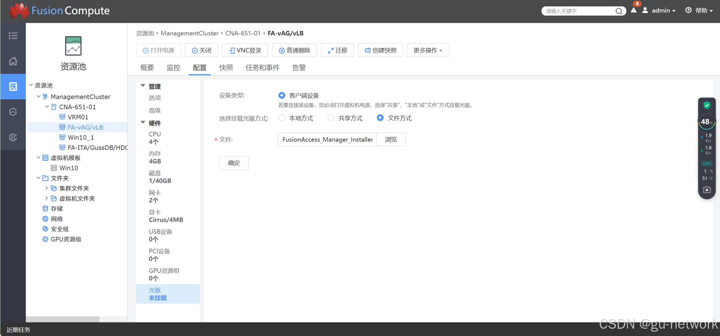Switch to the 概要 tab
This screenshot has height=336, width=720.
point(147,68)
